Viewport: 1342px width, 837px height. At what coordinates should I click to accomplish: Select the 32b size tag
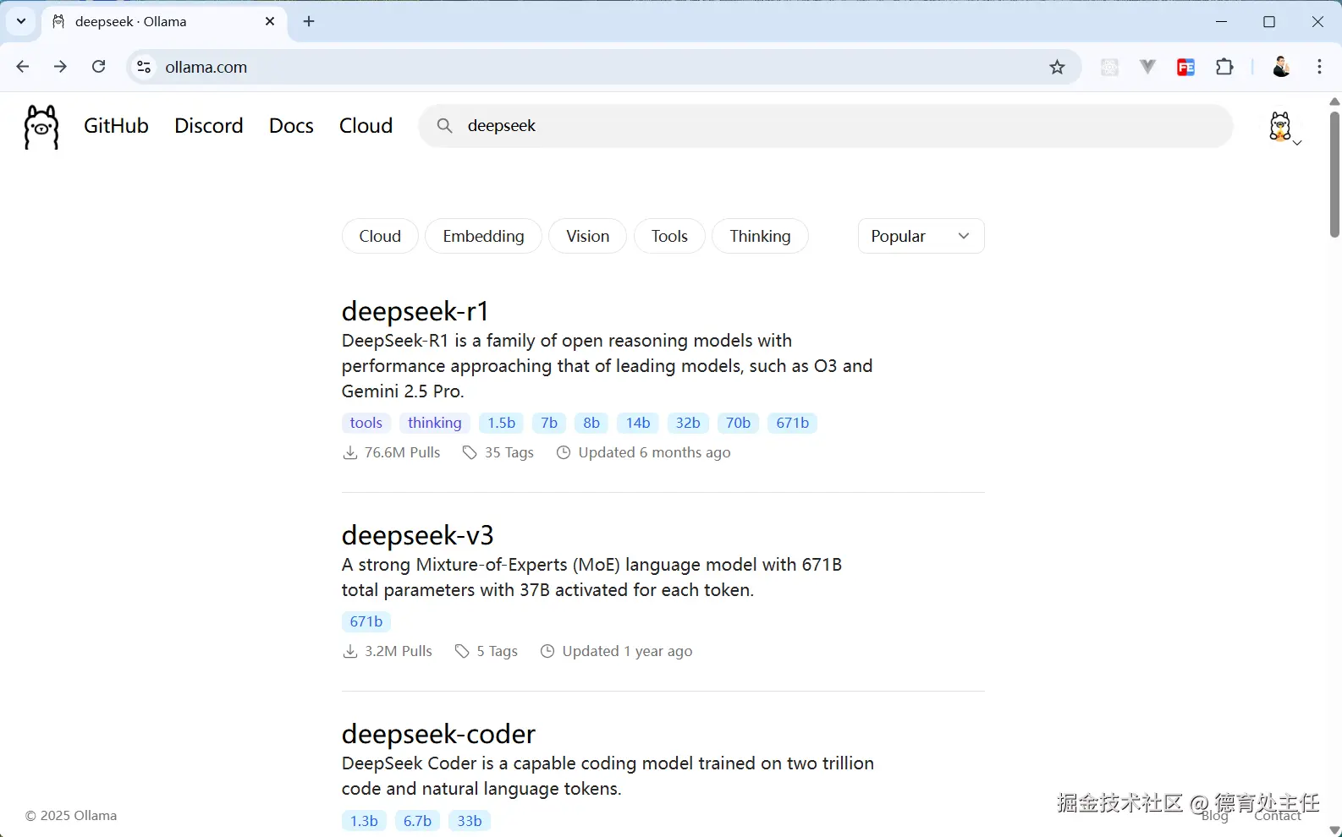point(688,423)
